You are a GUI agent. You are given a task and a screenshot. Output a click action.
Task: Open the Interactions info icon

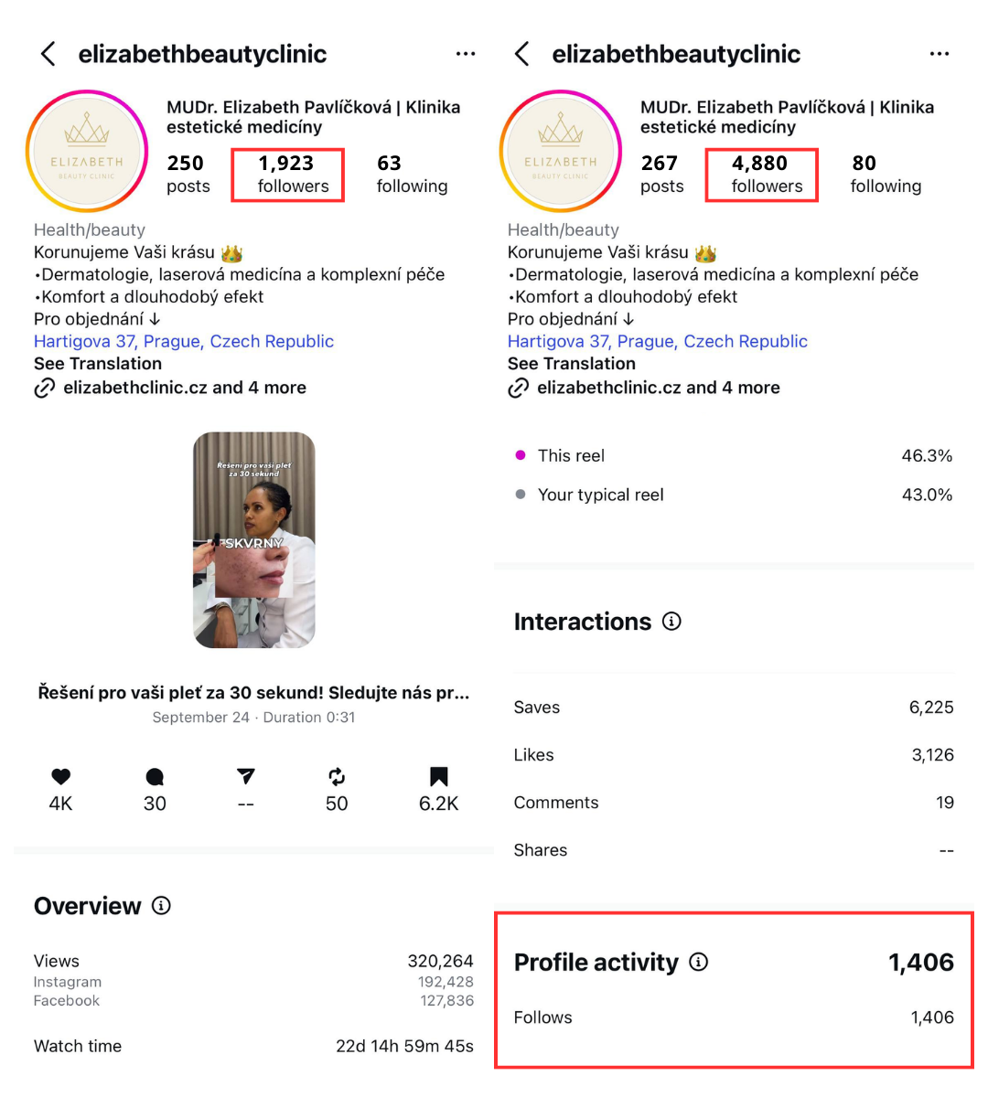point(672,622)
